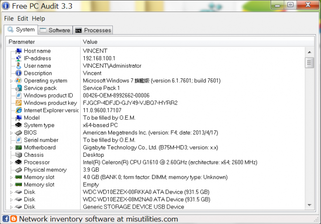
Task: Click the Model monitor icon
Action: (19, 118)
